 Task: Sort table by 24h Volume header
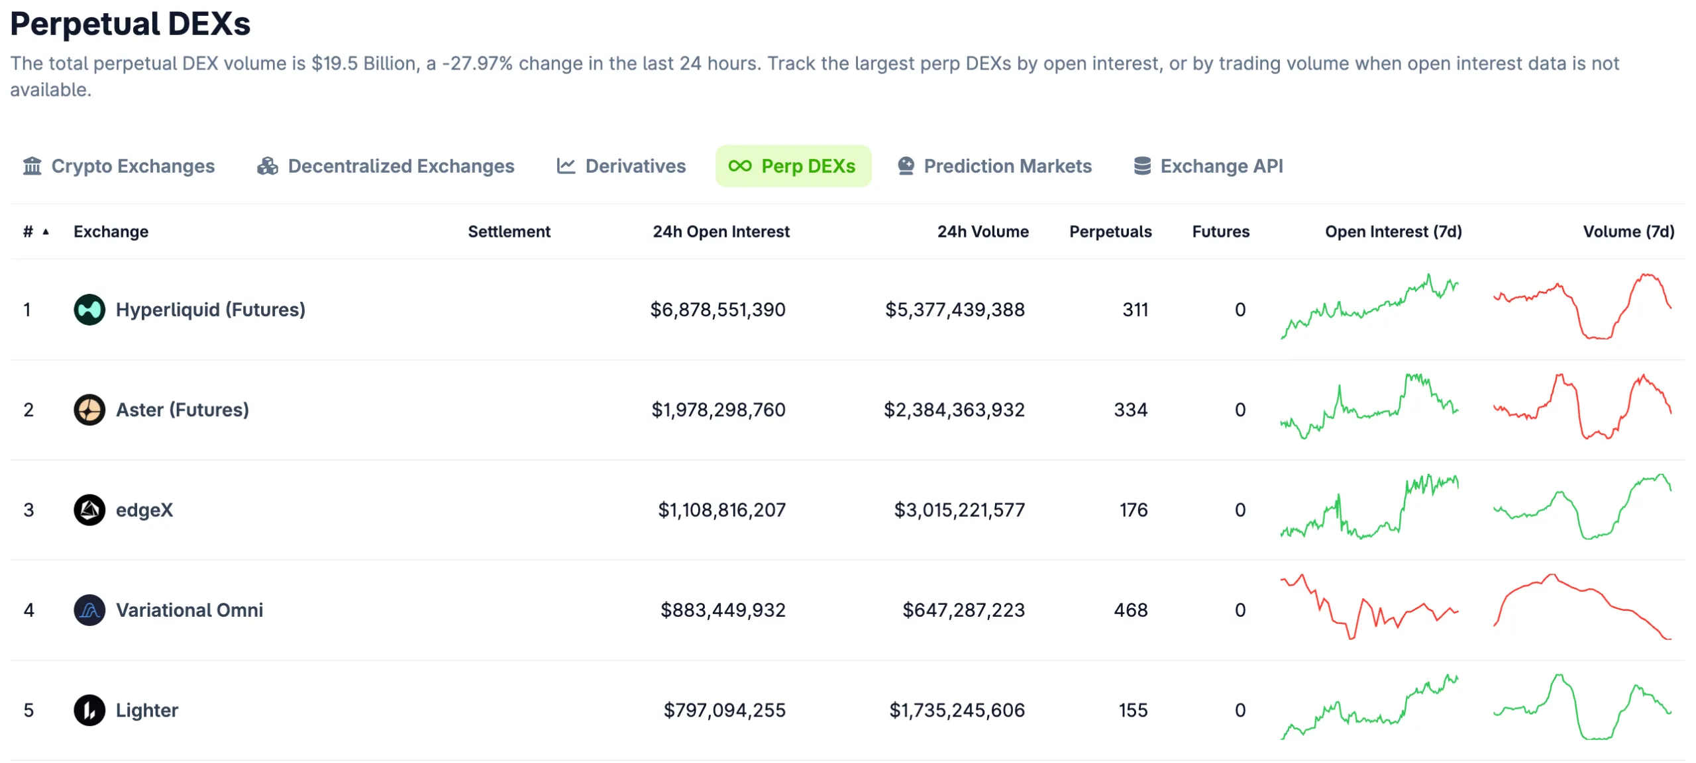[982, 232]
